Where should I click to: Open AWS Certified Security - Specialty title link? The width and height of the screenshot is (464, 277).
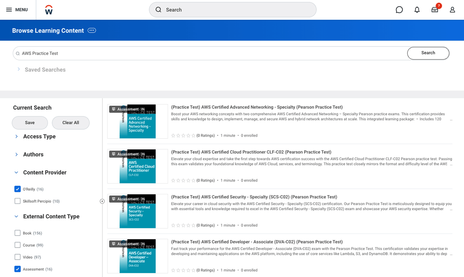point(254,197)
